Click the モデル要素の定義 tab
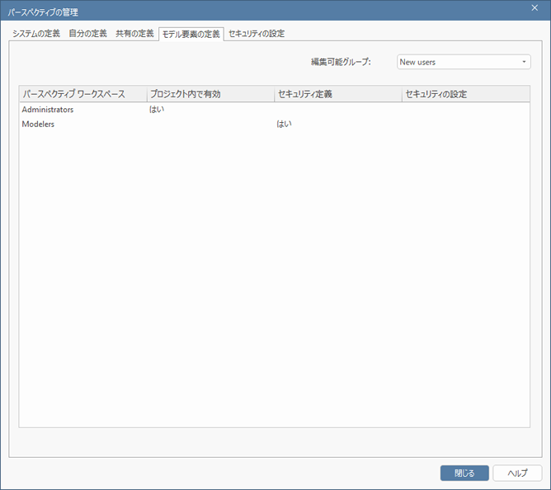Viewport: 551px width, 490px height. (191, 34)
